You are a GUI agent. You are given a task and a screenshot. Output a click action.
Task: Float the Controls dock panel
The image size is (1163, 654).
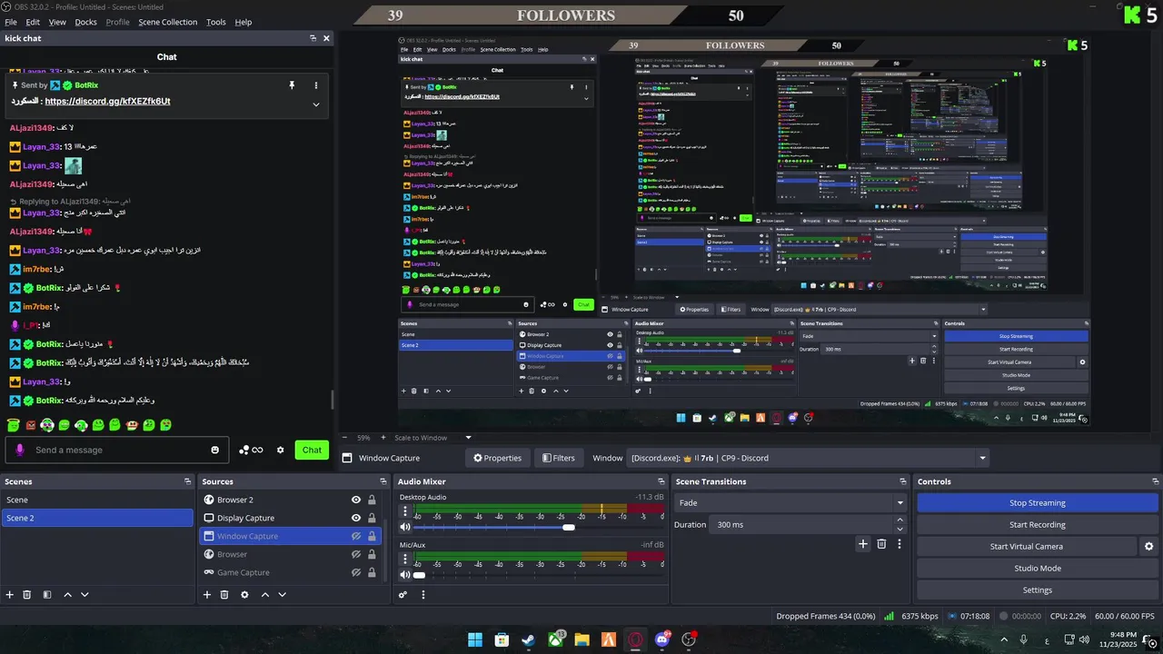pos(1155,481)
